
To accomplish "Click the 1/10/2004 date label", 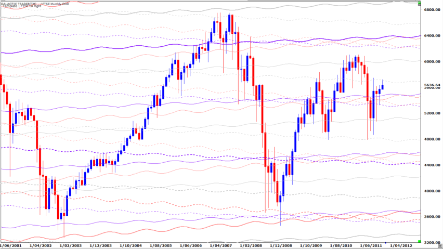I will 131,245.
